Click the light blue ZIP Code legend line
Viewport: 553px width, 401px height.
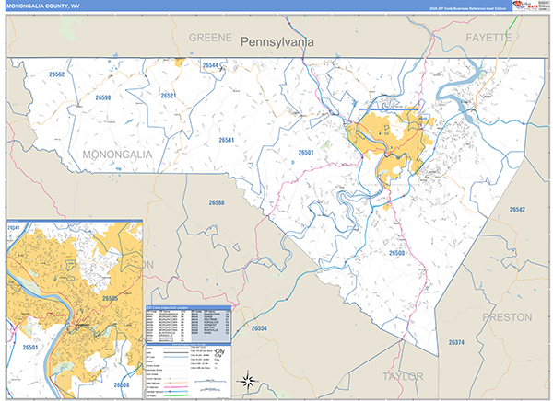point(176,357)
